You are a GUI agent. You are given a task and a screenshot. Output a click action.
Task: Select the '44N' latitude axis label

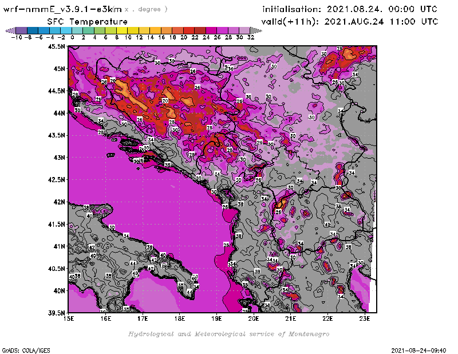[60, 113]
